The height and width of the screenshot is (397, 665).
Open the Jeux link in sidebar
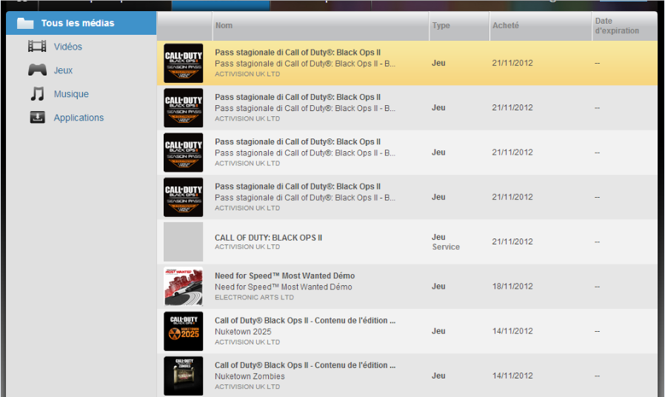[63, 70]
